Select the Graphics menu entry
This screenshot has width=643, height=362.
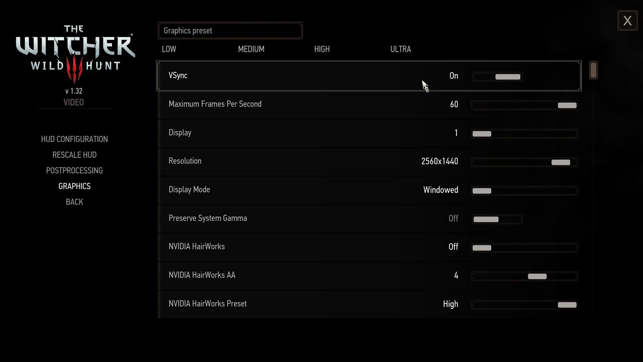pos(74,186)
